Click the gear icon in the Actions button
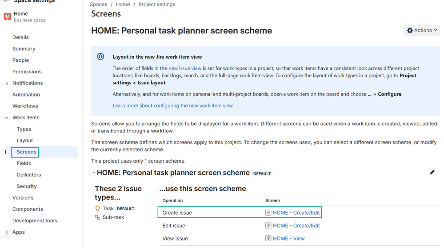The width and height of the screenshot is (444, 248). pyautogui.click(x=410, y=30)
